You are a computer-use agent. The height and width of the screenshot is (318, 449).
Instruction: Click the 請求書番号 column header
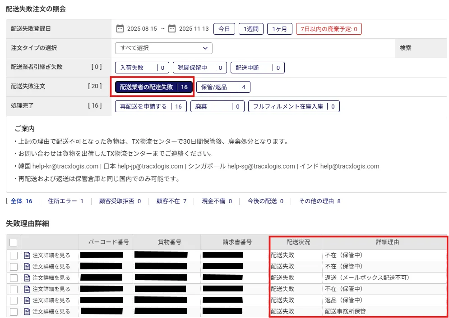pos(235,242)
